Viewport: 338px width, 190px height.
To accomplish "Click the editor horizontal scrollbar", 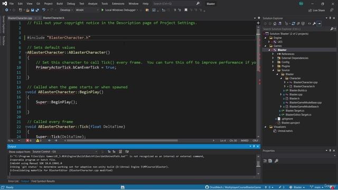I will (x=122, y=140).
